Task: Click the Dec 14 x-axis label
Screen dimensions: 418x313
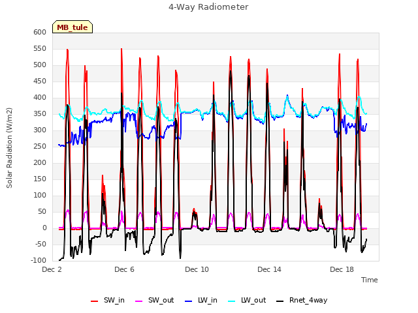Action: point(270,269)
